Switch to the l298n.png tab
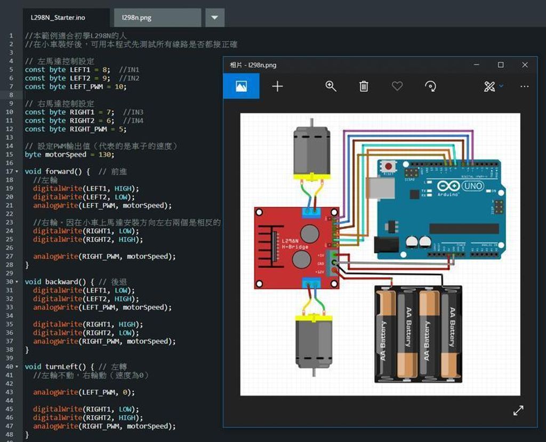Viewport: 546px width, 442px height. (x=136, y=18)
